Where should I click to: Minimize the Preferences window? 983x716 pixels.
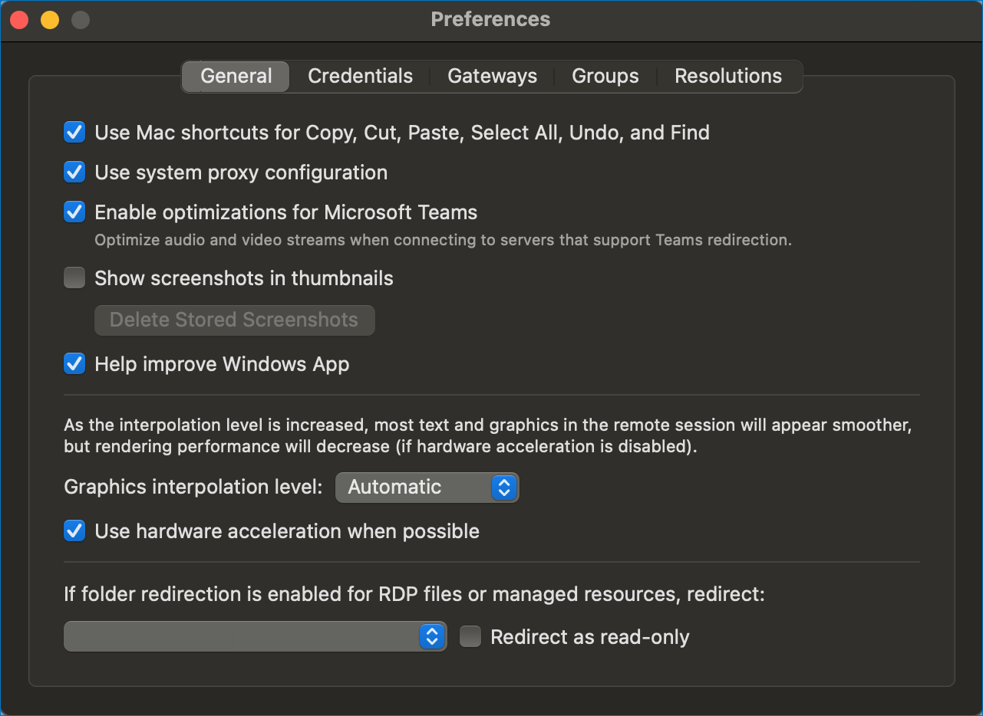50,20
